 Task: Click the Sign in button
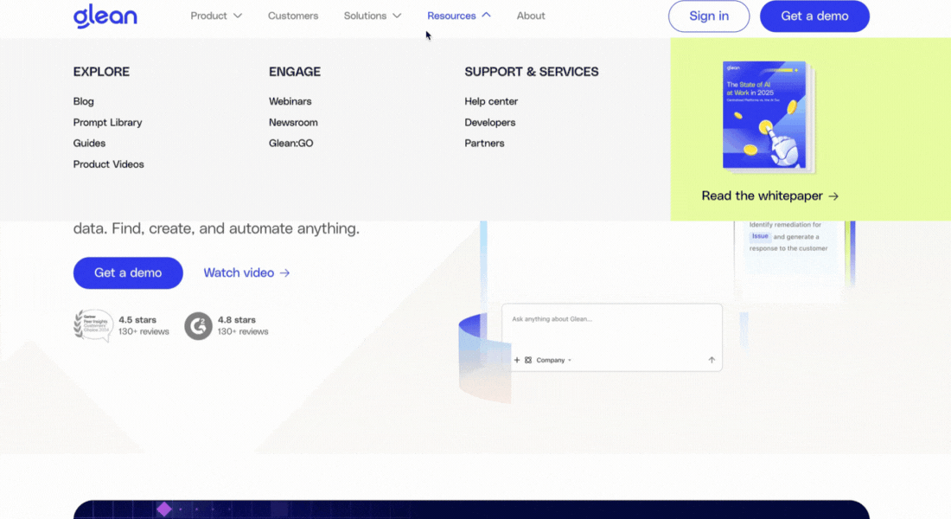709,16
